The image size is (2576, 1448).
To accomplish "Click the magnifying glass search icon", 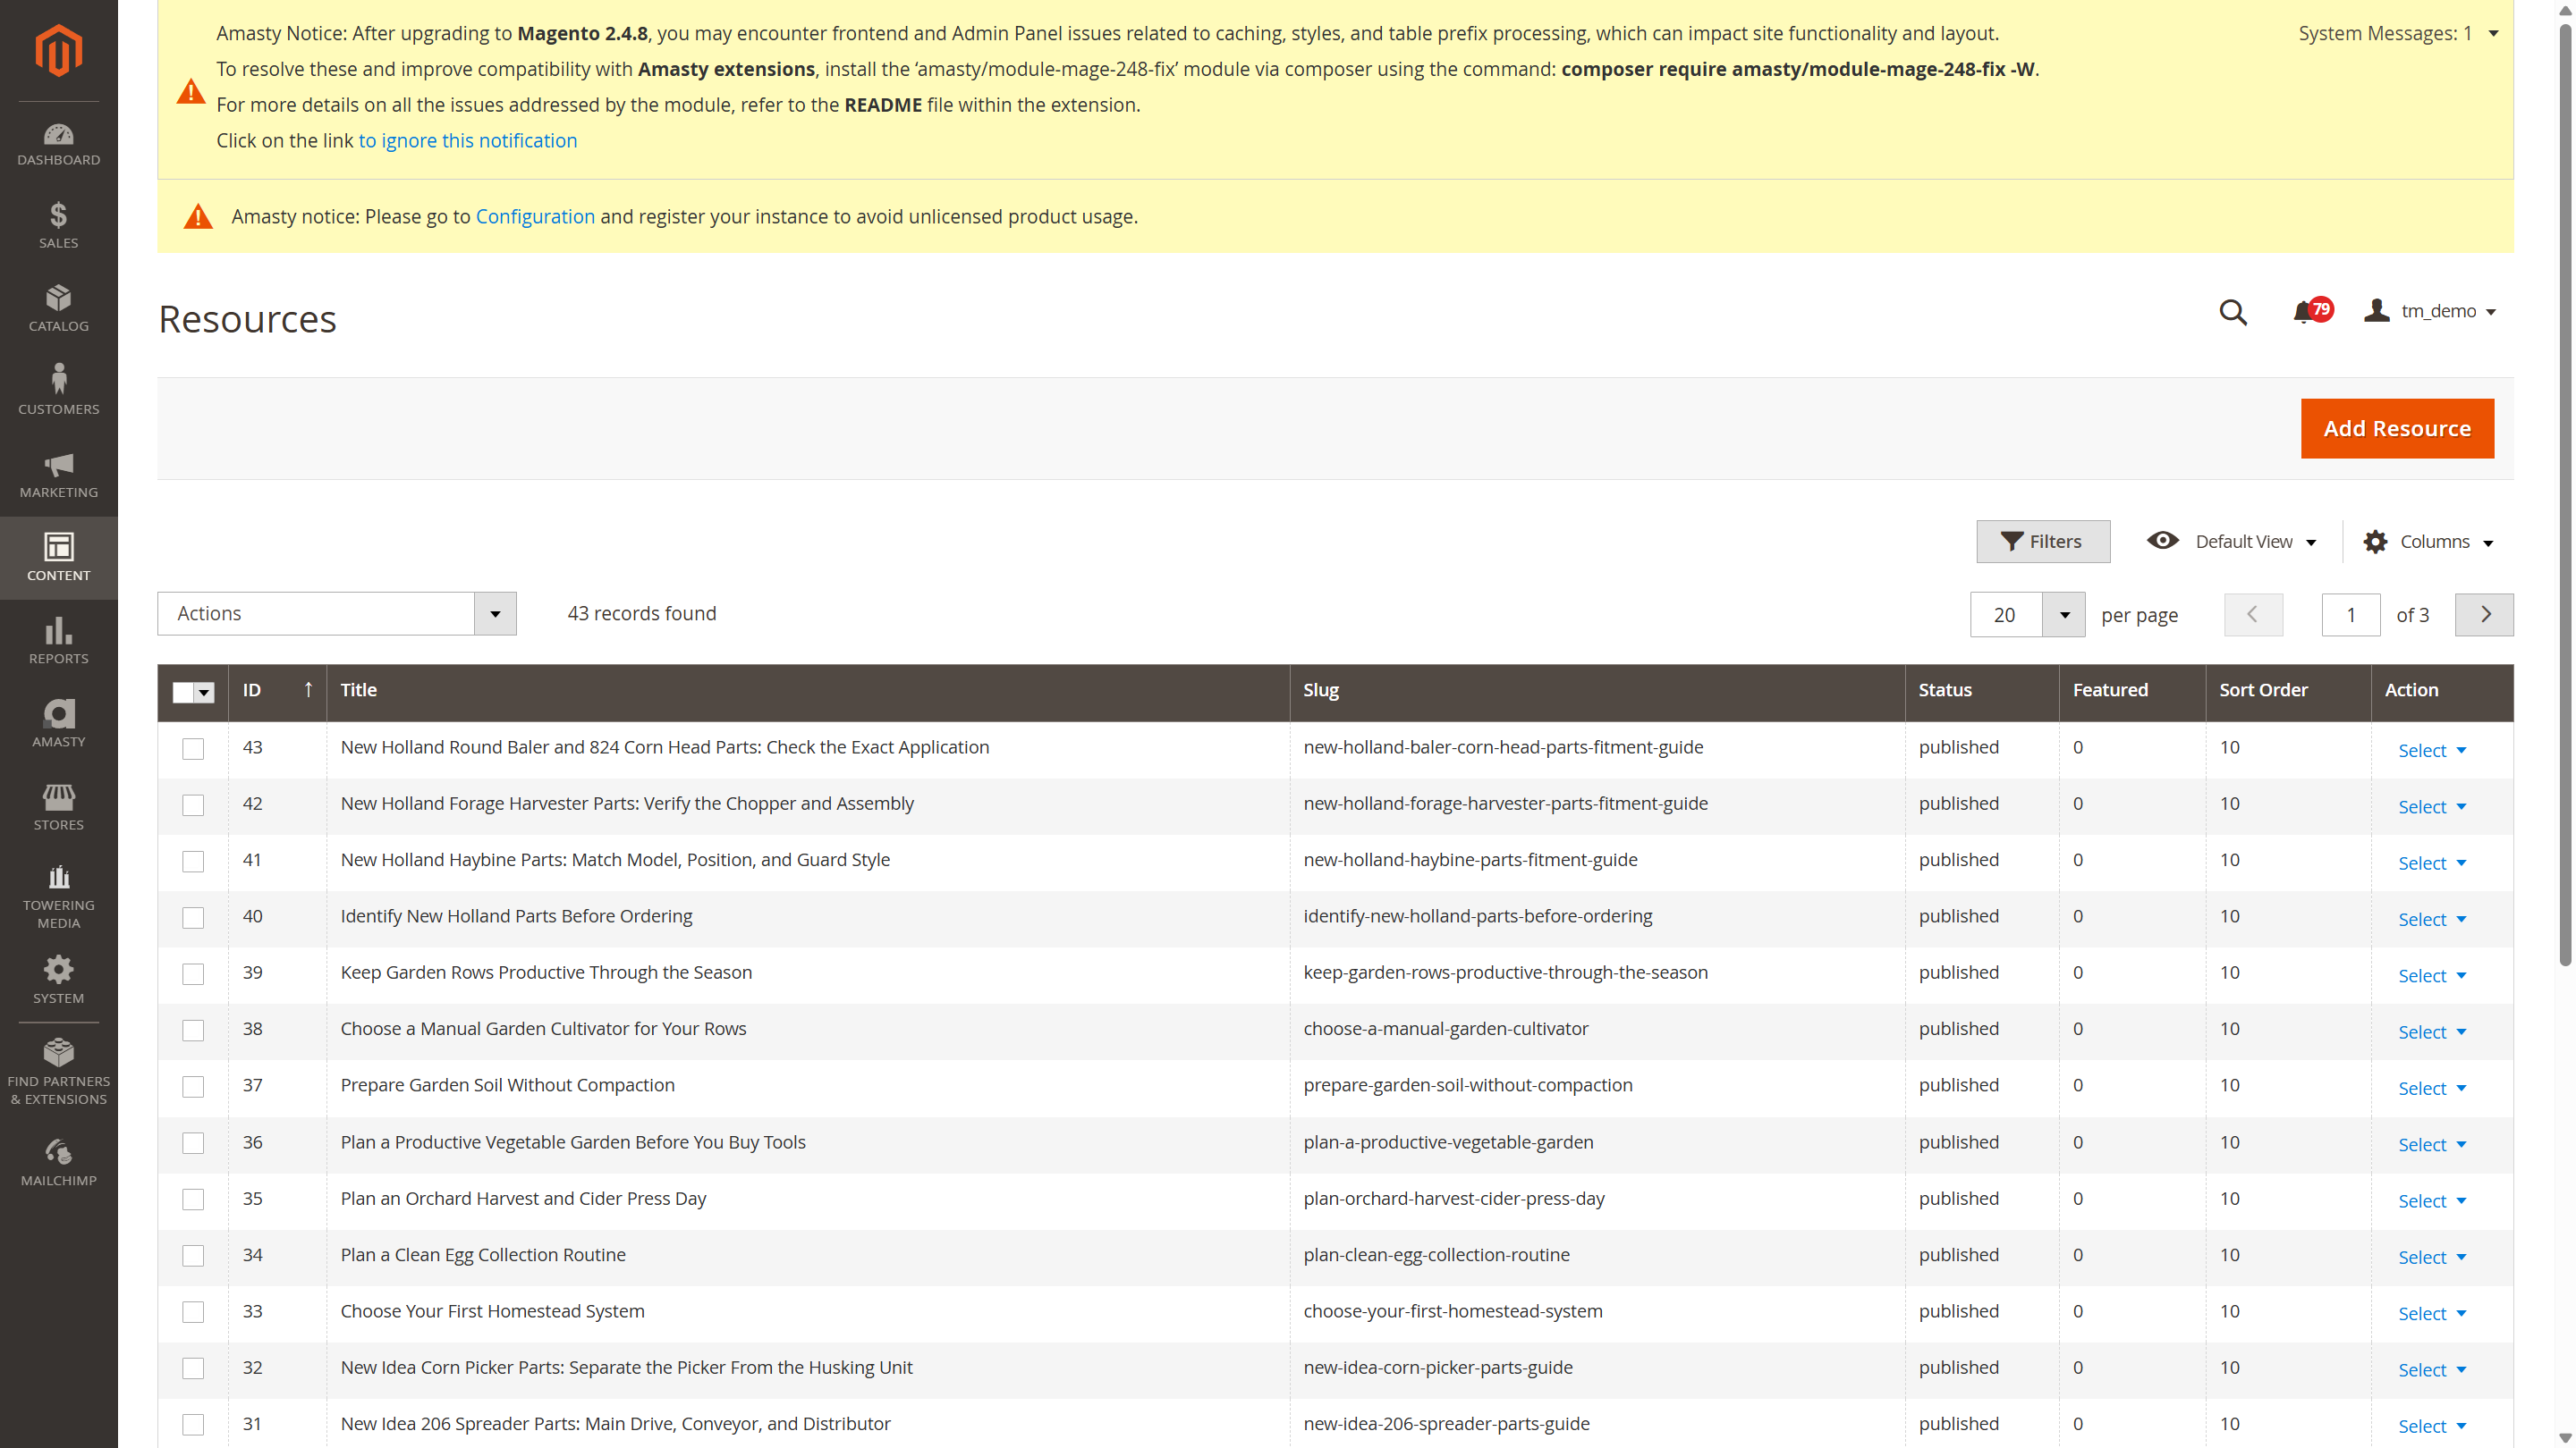I will click(x=2233, y=313).
